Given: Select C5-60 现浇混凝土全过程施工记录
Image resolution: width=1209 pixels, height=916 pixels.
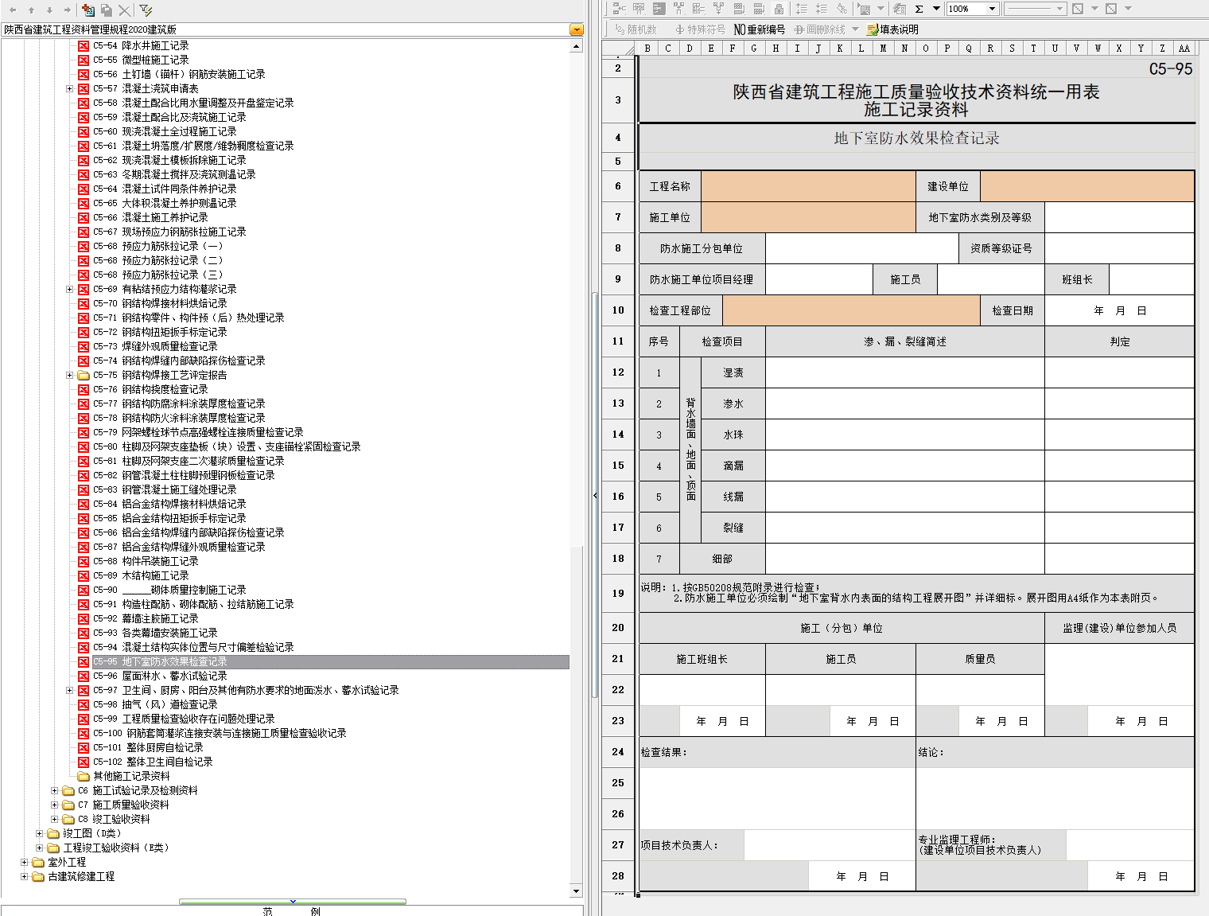Looking at the screenshot, I should (165, 131).
